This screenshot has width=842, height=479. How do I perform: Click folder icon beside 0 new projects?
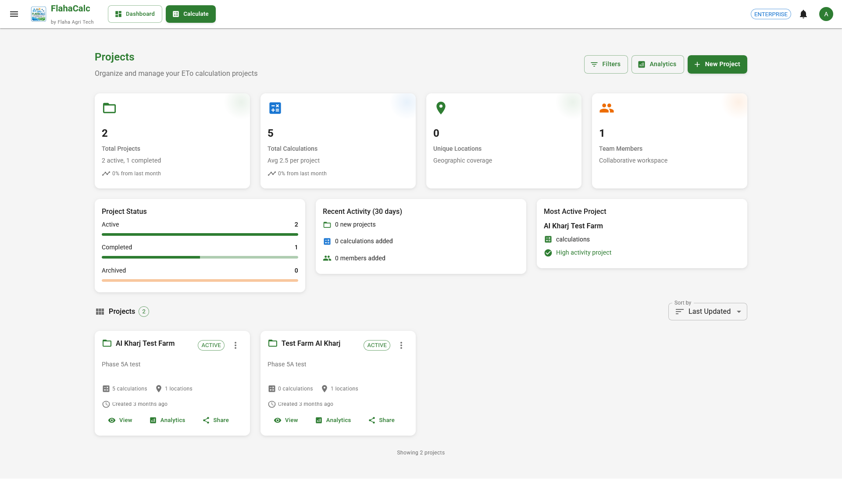(x=327, y=225)
